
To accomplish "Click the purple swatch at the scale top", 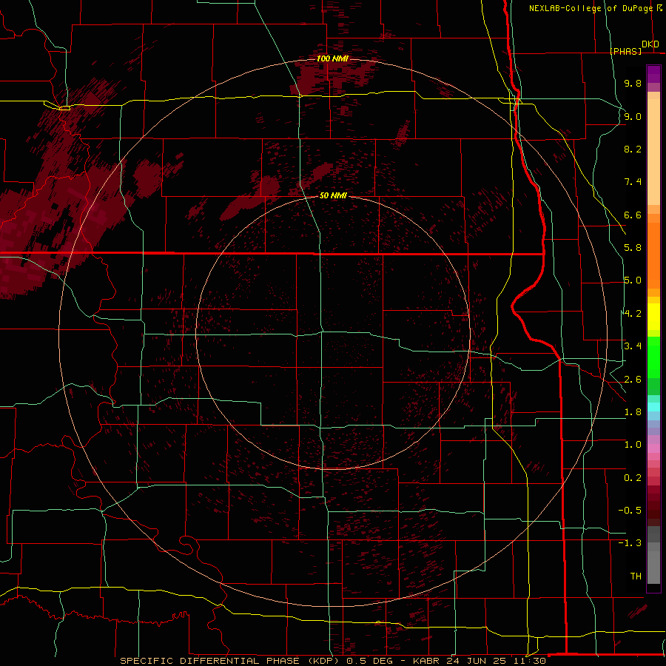I will click(653, 74).
